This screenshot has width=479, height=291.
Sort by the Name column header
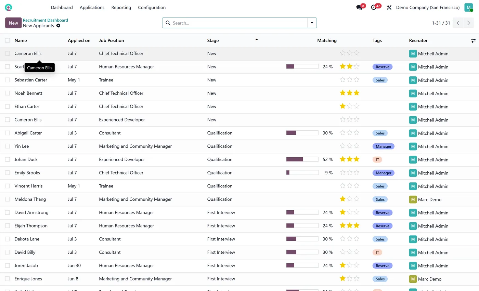[21, 40]
